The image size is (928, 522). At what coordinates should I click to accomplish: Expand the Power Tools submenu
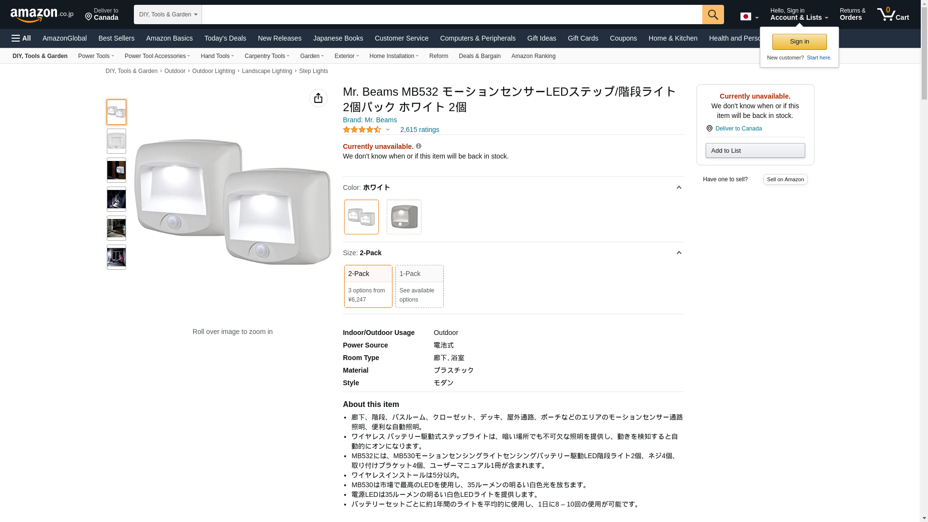[96, 56]
